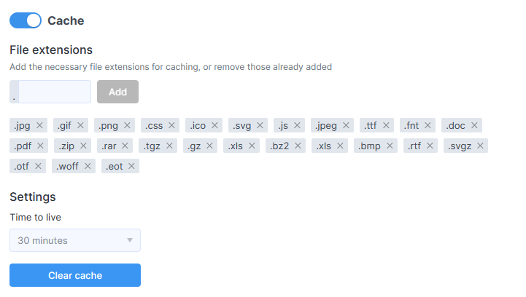This screenshot has height=297, width=526.
Task: Delete the .bmp extension chip
Action: point(390,146)
